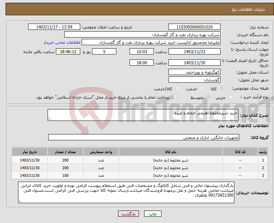Click need date in row 3
Screen dimensions: 274x223
(30, 175)
